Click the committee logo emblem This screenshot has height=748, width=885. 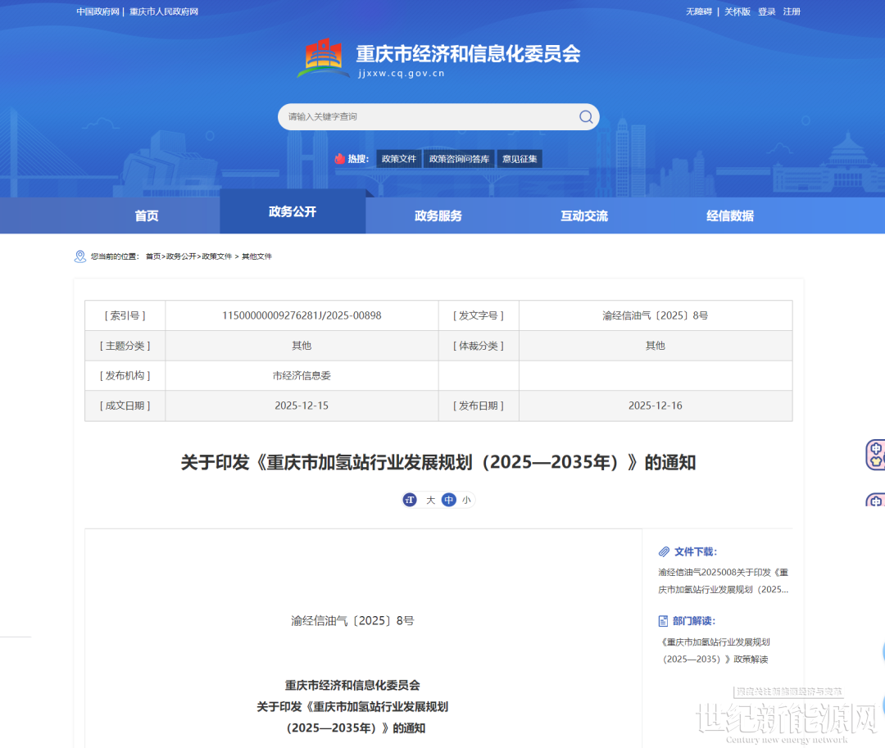pos(323,57)
